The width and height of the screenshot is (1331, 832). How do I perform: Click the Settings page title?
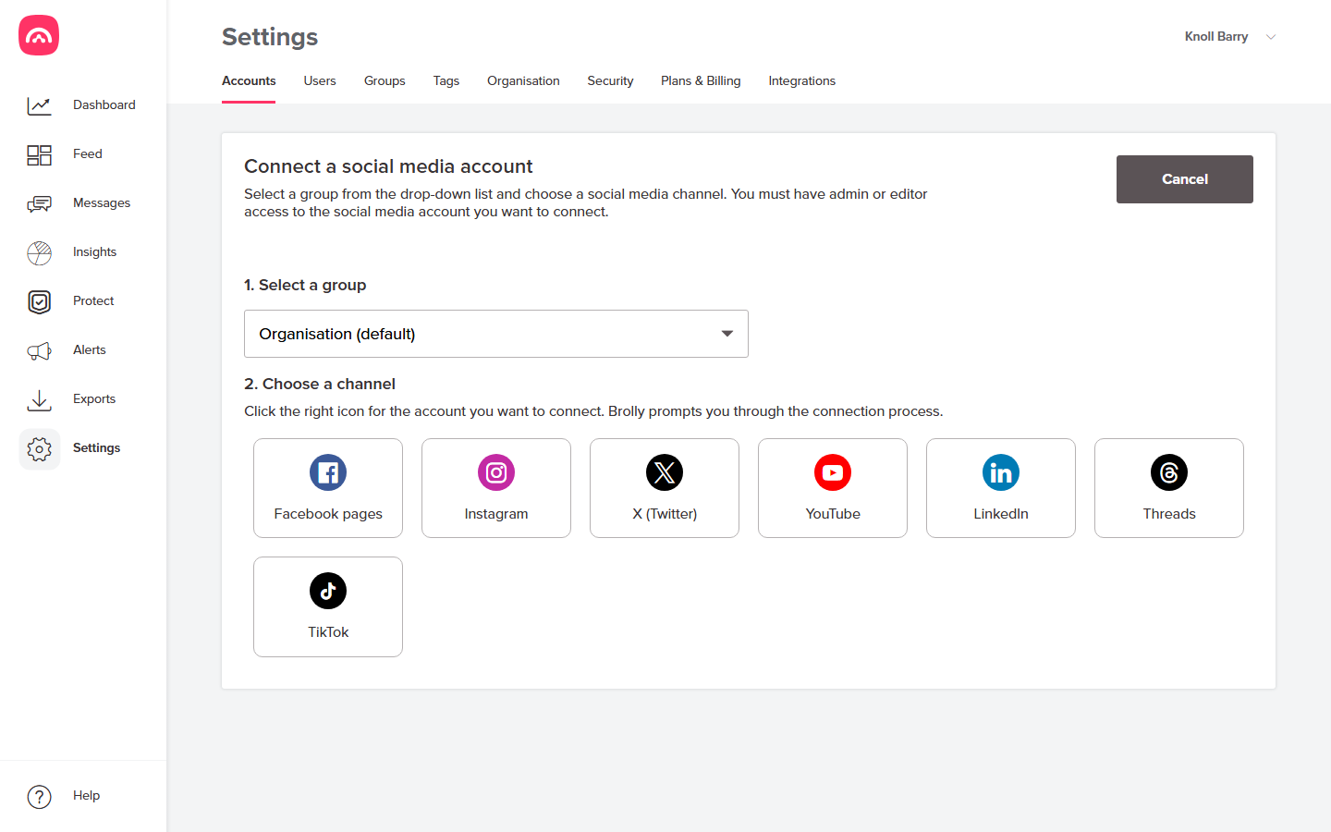270,37
